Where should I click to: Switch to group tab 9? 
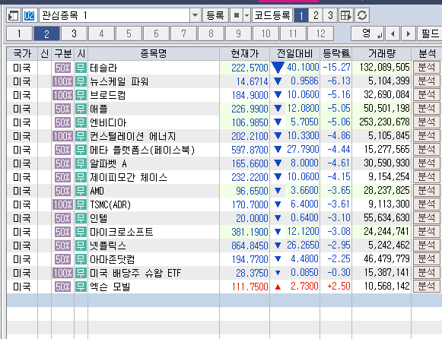(x=238, y=33)
